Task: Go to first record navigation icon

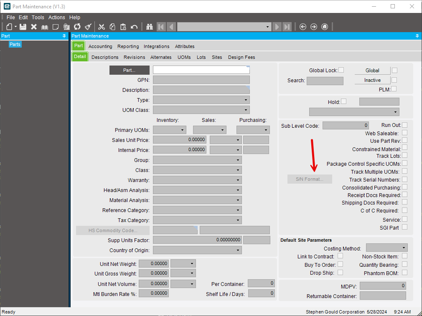Action: [161, 27]
